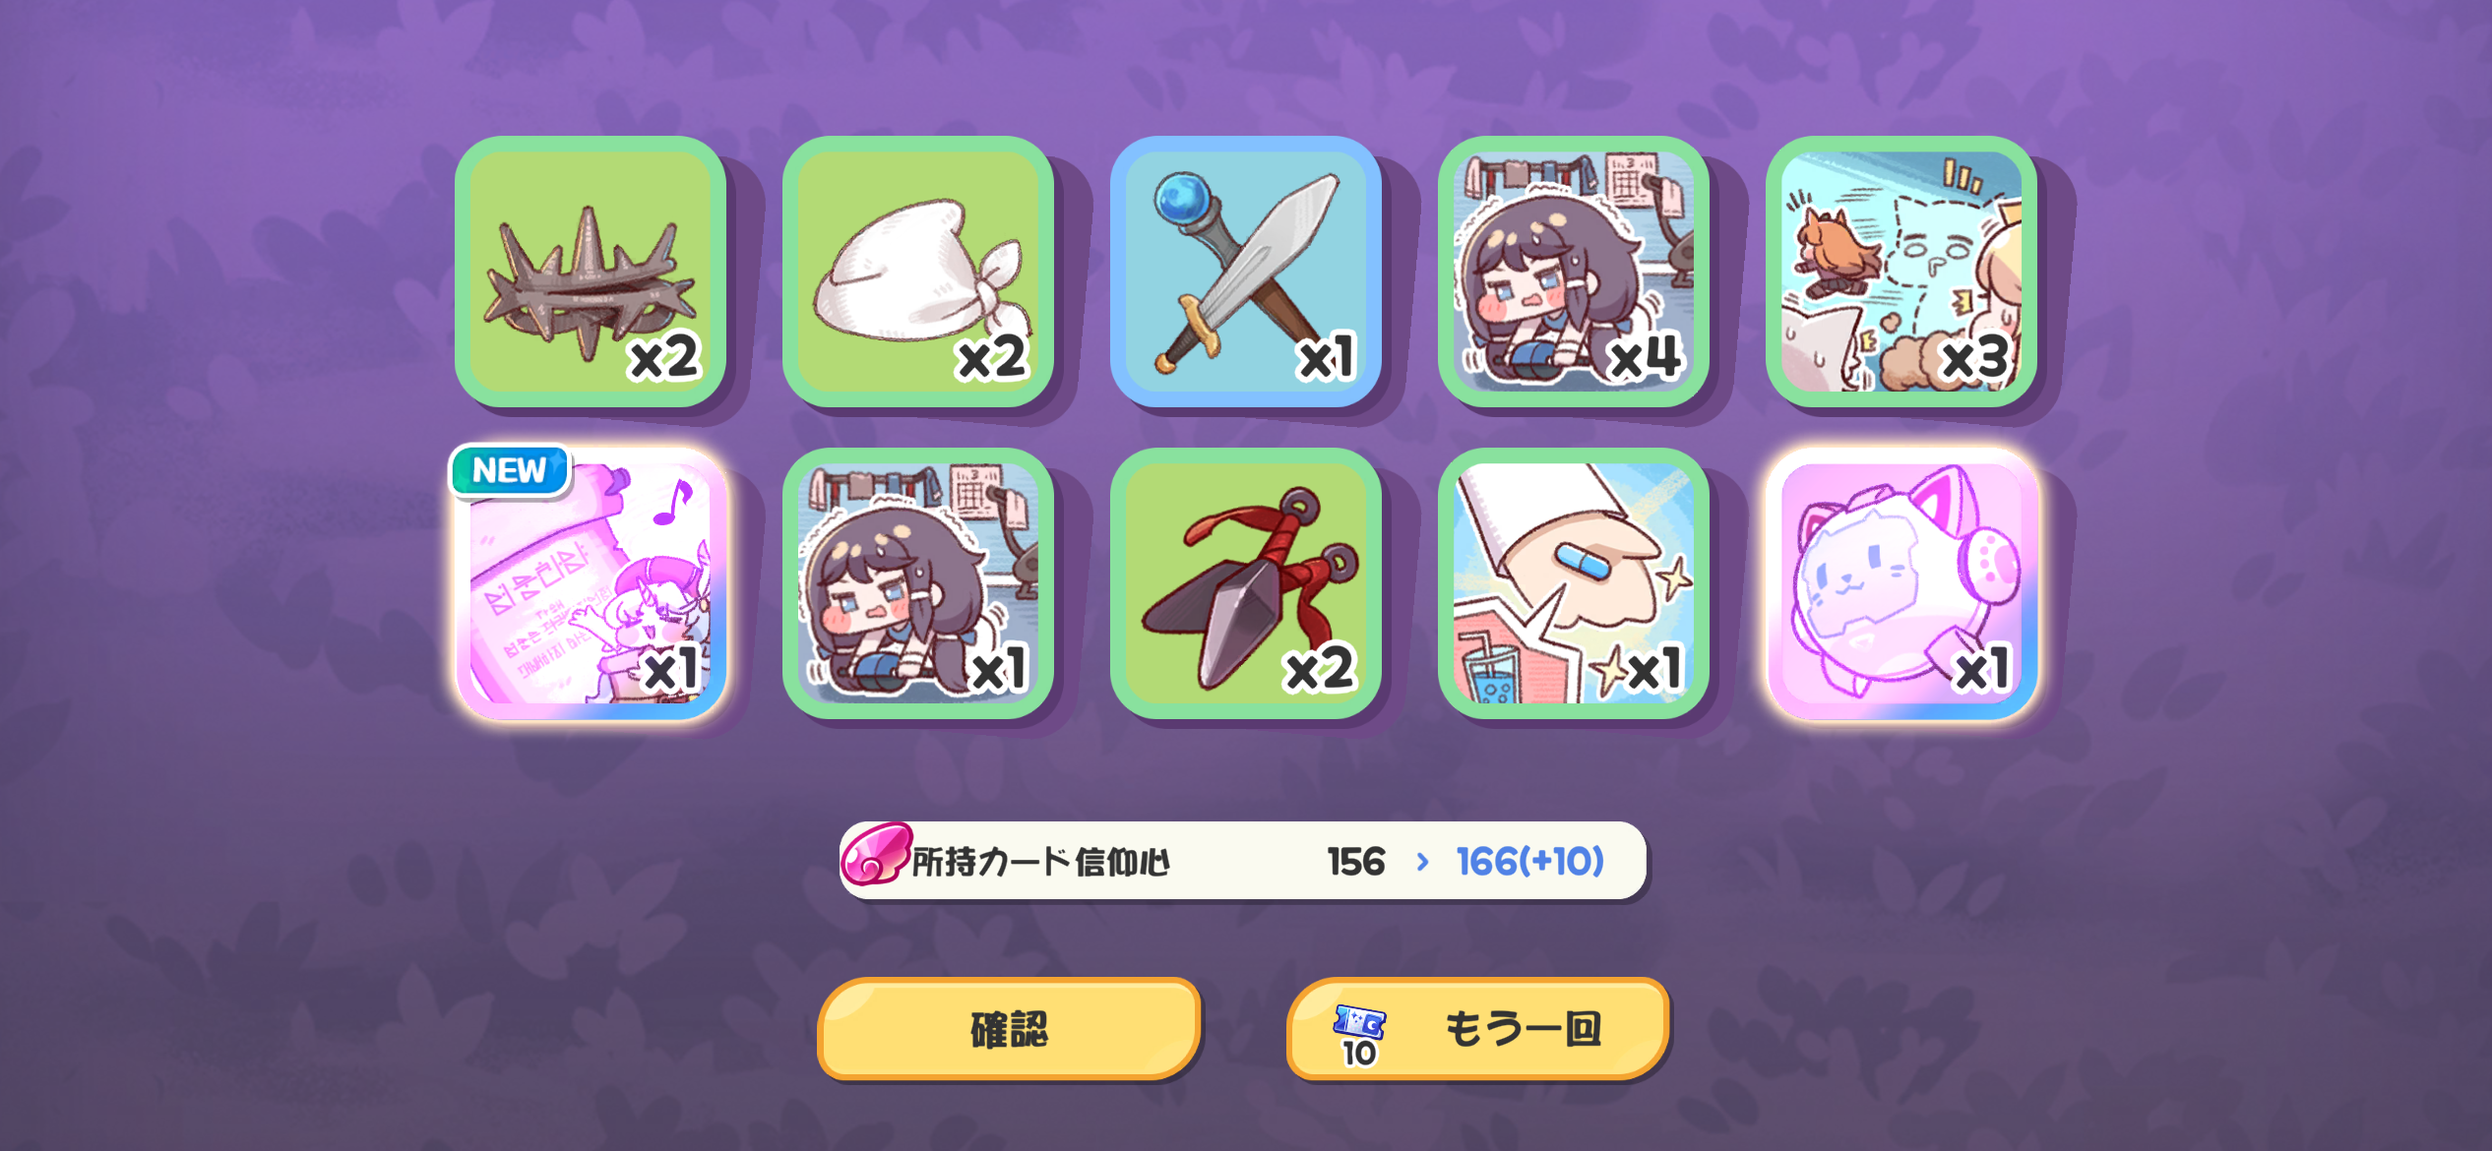The width and height of the screenshot is (2492, 1151).
Task: Tap the white bandana cloth item
Action: click(x=918, y=272)
